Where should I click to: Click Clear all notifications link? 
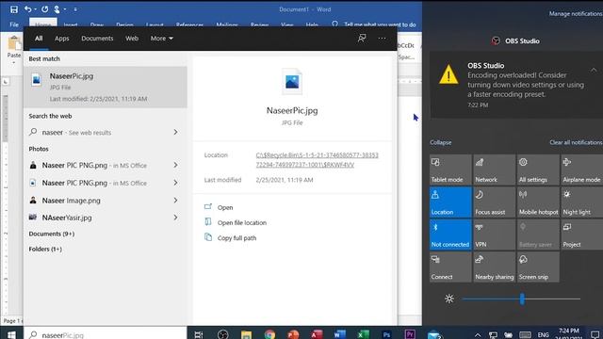tap(576, 142)
